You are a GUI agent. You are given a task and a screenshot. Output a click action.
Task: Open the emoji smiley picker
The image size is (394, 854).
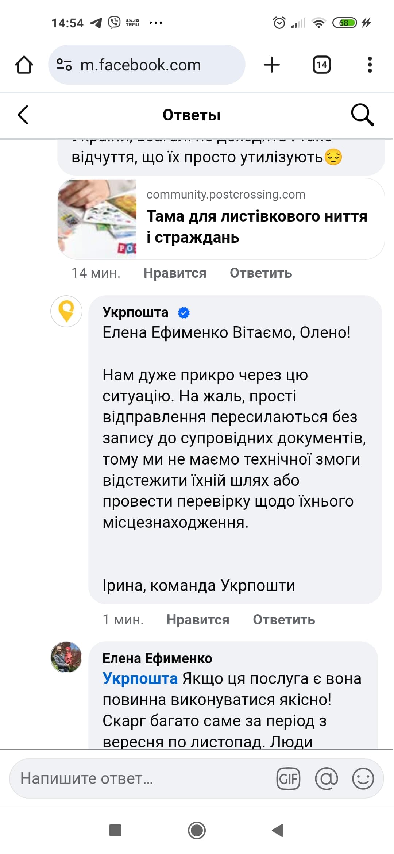pyautogui.click(x=363, y=779)
